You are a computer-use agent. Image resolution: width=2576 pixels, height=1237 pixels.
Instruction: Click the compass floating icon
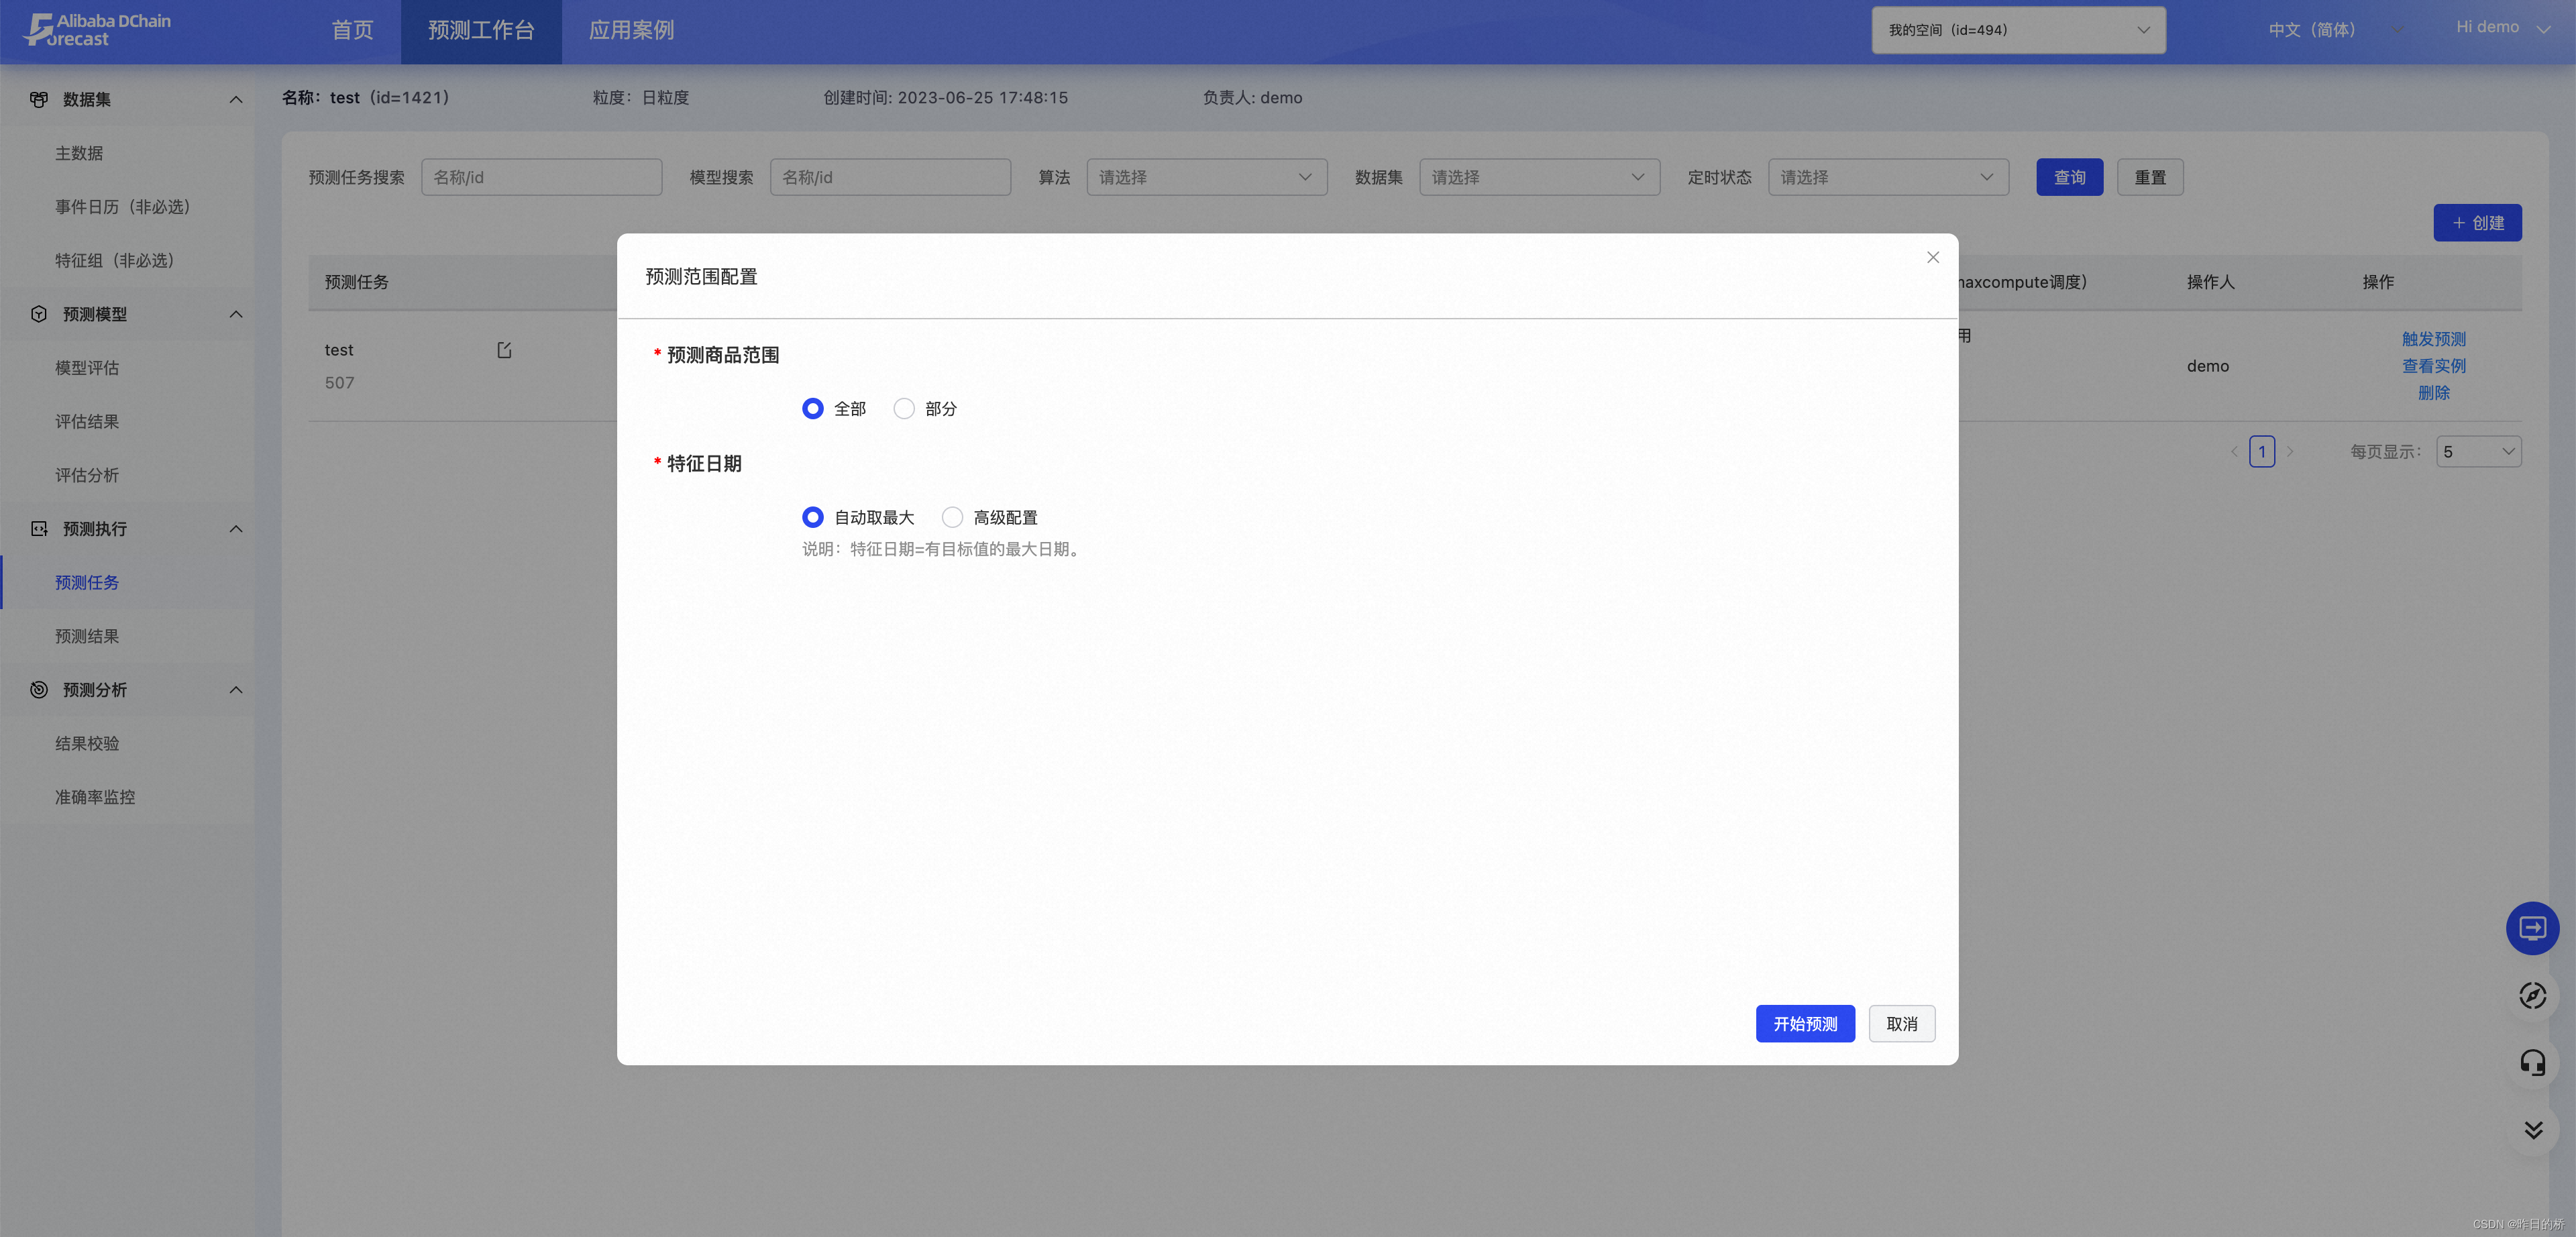[x=2532, y=996]
